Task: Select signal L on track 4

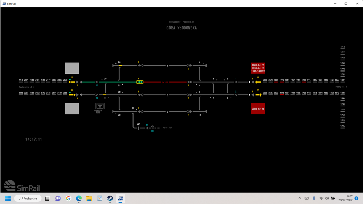Action: [139, 111]
